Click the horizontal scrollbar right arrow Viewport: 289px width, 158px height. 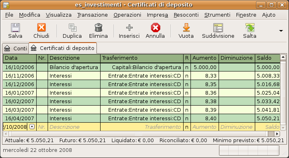pos(277,134)
